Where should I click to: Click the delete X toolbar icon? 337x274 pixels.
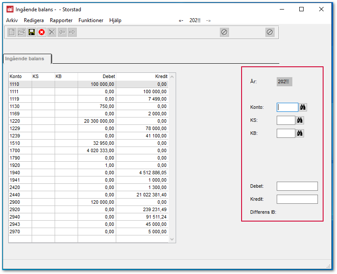52,33
